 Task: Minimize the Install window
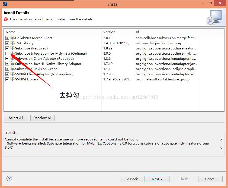click(x=203, y=4)
